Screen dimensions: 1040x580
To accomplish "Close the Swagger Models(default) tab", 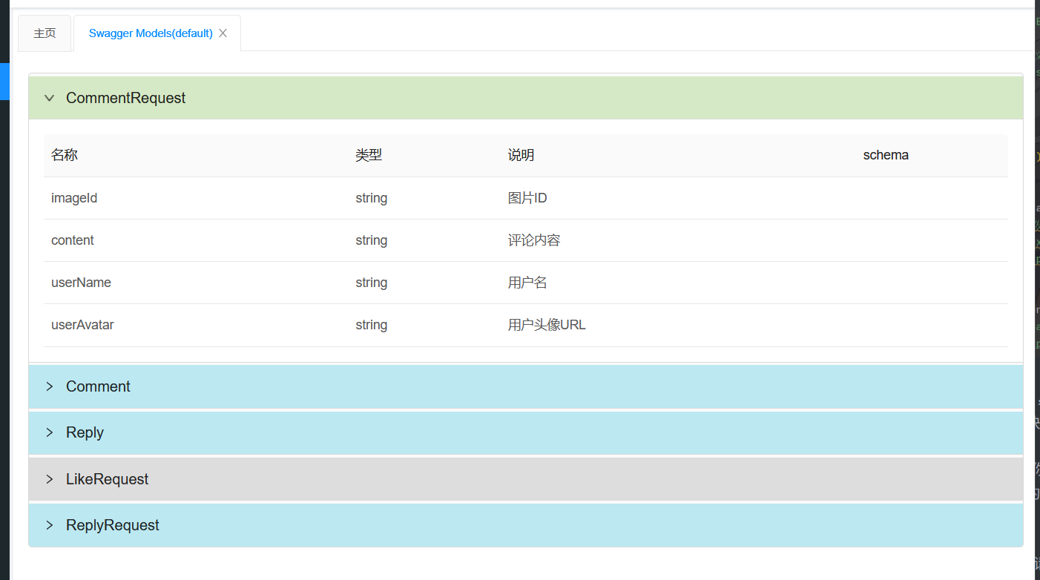I will coord(223,33).
